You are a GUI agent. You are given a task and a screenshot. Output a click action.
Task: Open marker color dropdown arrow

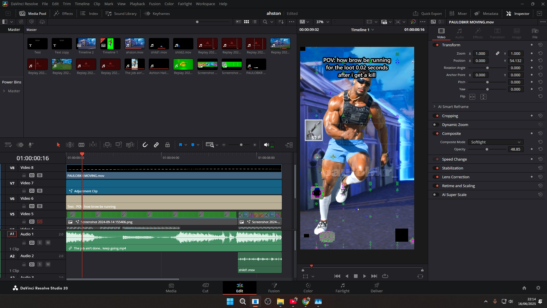click(x=198, y=145)
